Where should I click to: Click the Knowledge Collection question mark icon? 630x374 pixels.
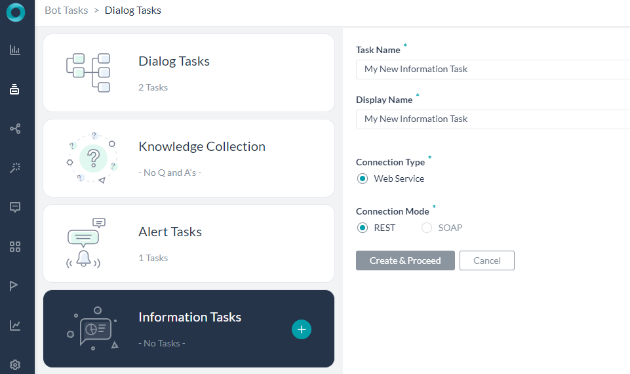point(93,158)
